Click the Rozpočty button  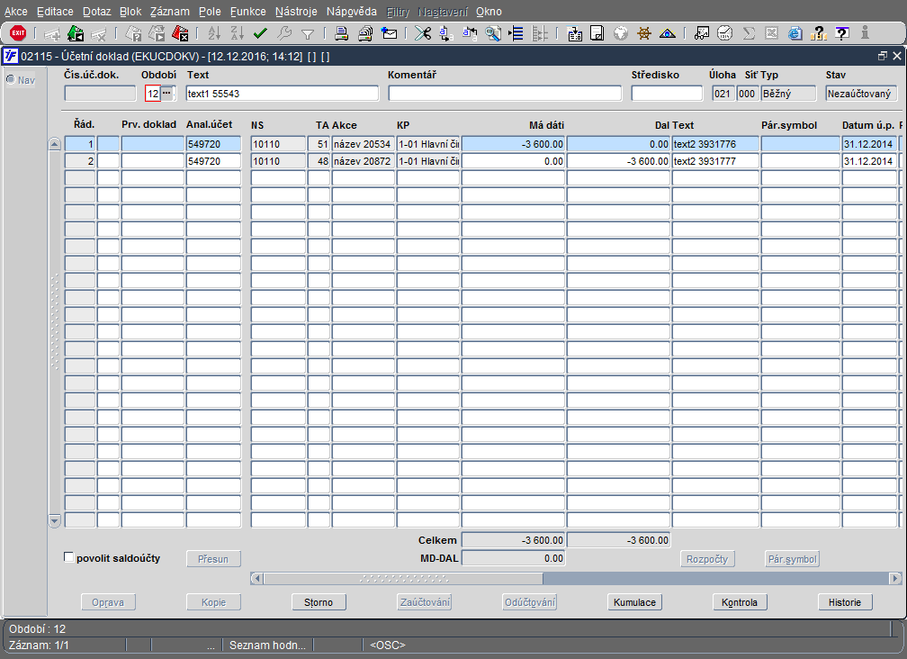pos(707,559)
